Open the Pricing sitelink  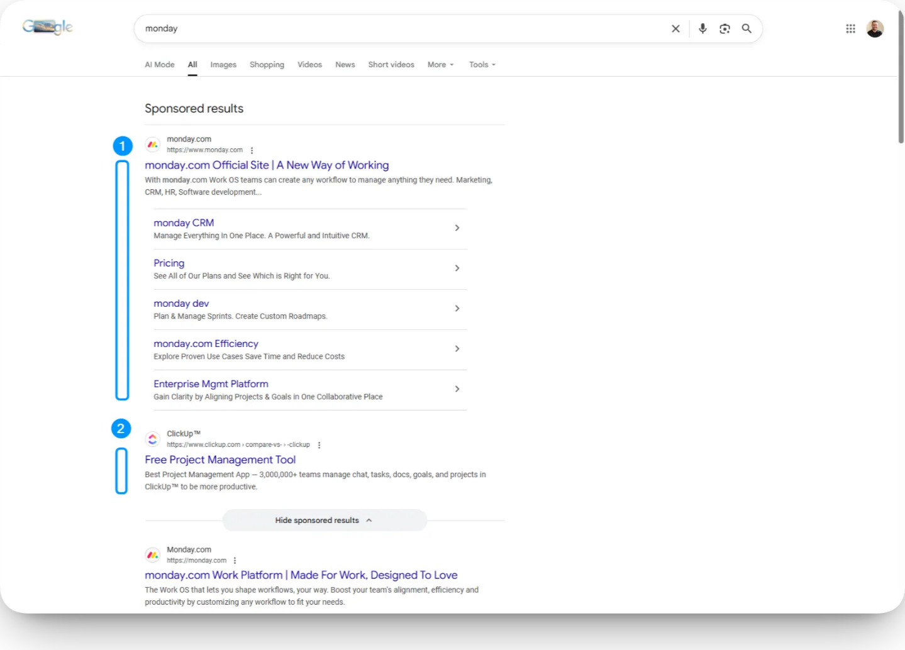coord(169,263)
